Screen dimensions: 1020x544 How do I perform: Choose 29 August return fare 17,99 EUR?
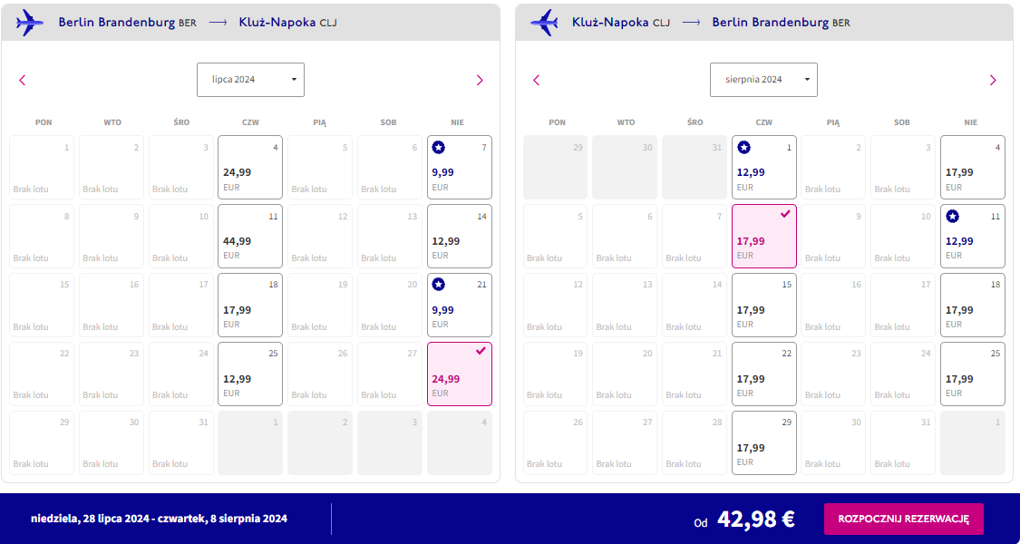coord(764,442)
